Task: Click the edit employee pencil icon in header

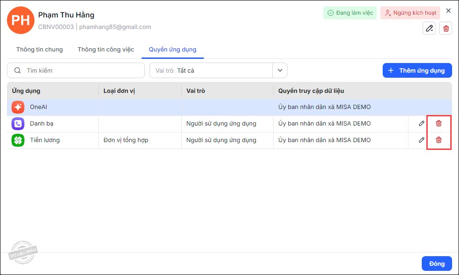Action: [429, 28]
